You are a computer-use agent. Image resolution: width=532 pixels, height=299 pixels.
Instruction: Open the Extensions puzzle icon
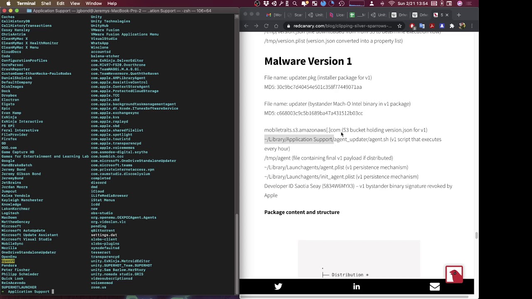tap(452, 26)
